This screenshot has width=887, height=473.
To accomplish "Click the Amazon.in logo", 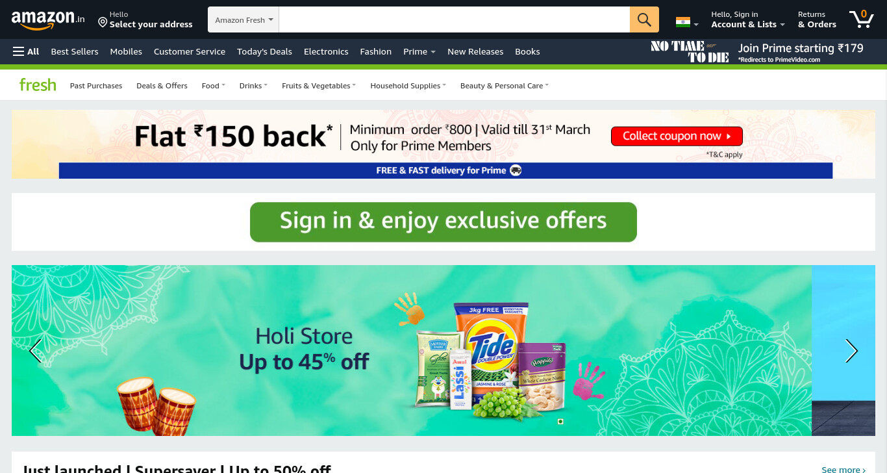I will tap(48, 19).
